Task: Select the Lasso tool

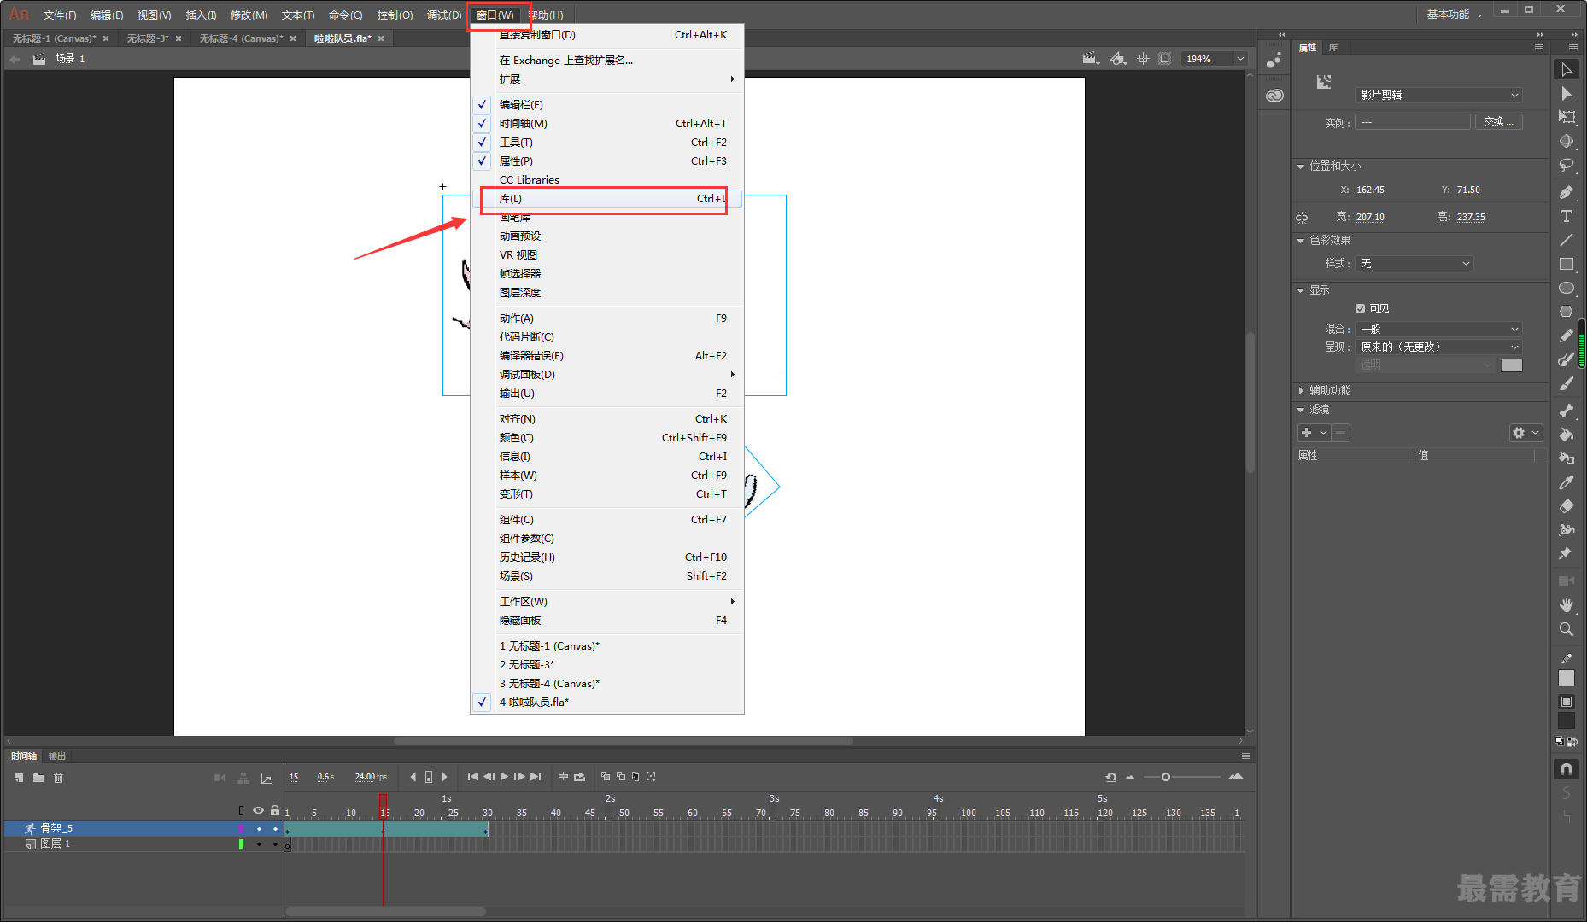Action: 1567,166
